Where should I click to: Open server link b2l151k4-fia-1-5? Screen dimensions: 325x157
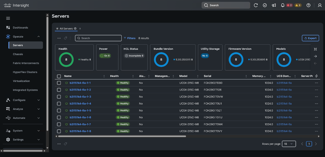click(80, 111)
